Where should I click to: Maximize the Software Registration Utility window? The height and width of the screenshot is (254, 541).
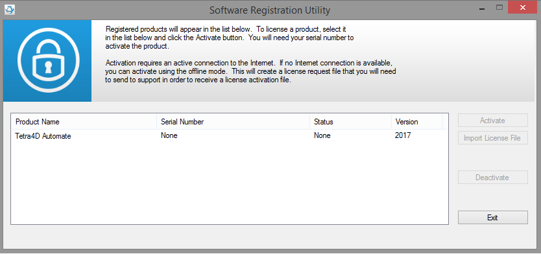499,8
